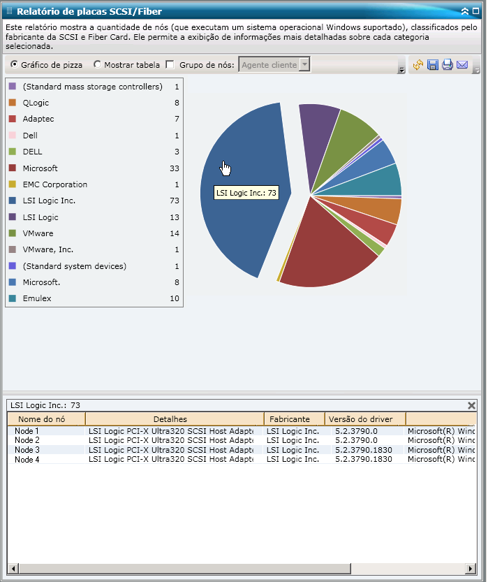Select the Node 1 row

tap(242, 431)
